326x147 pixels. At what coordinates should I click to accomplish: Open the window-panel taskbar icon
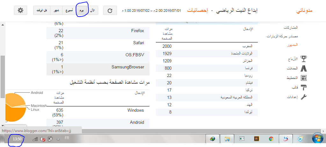click(242, 139)
